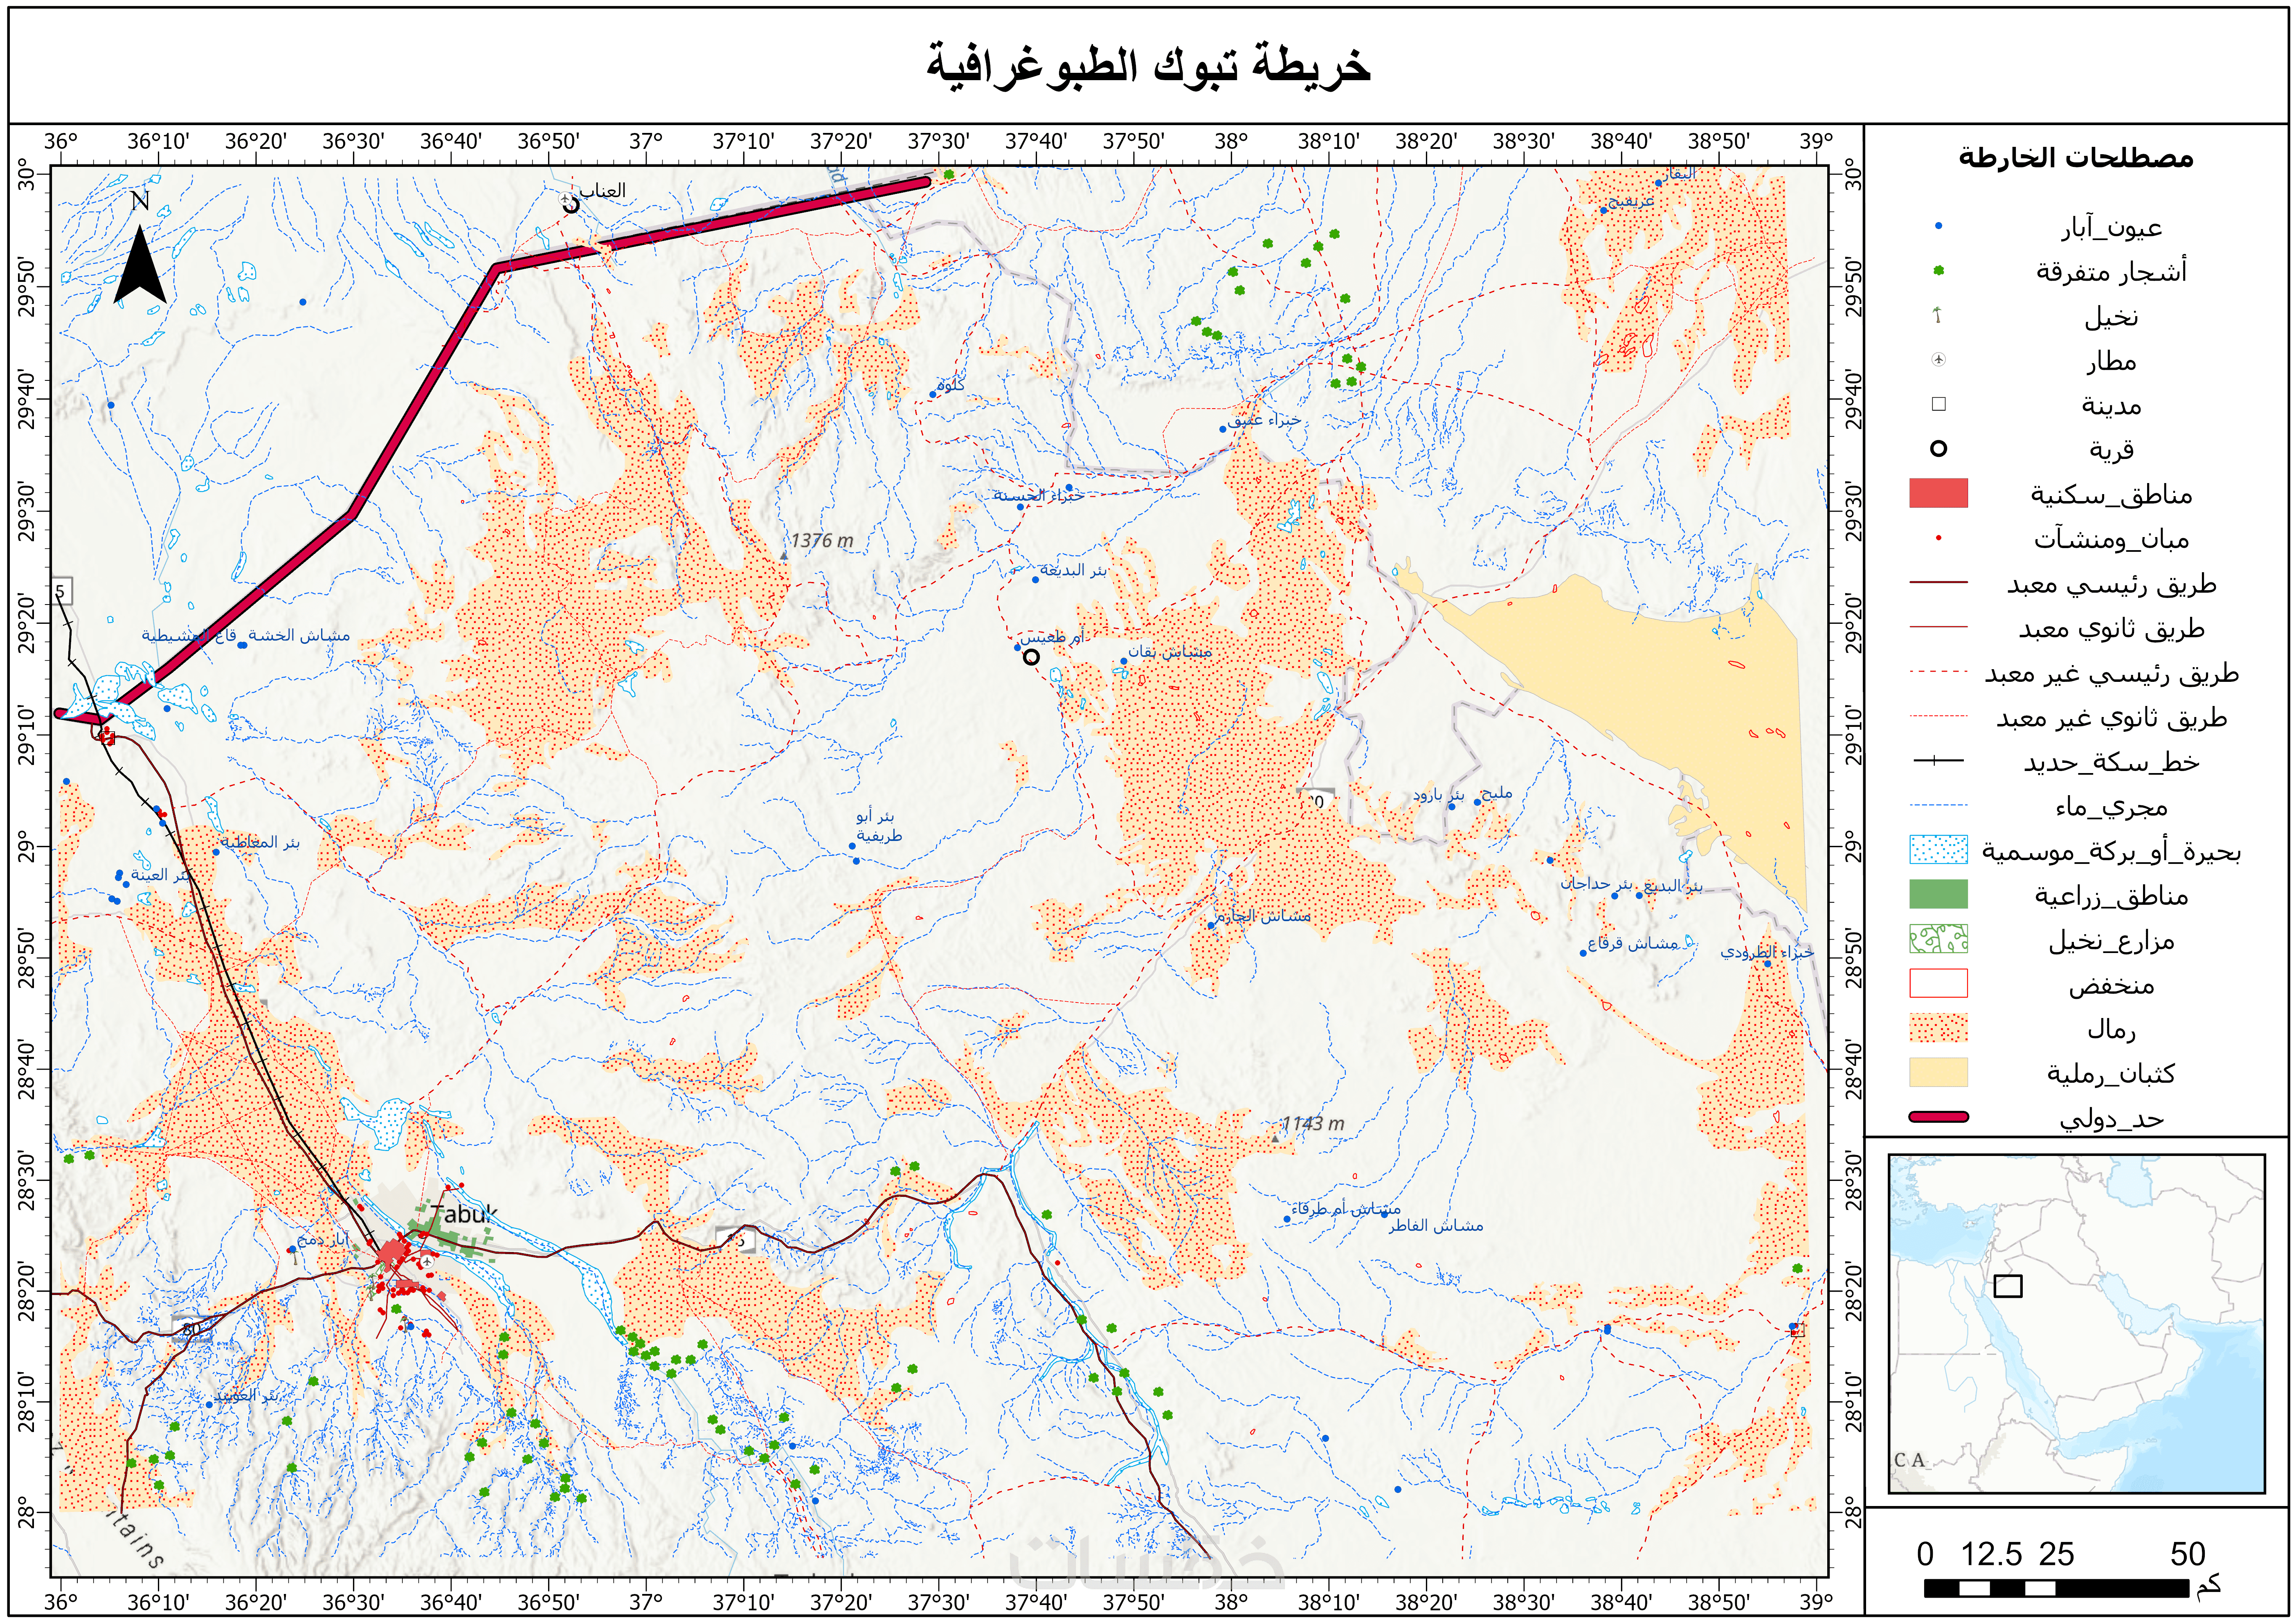Click the مشاش الفاطر label
This screenshot has width=2296, height=1623.
[1436, 1226]
